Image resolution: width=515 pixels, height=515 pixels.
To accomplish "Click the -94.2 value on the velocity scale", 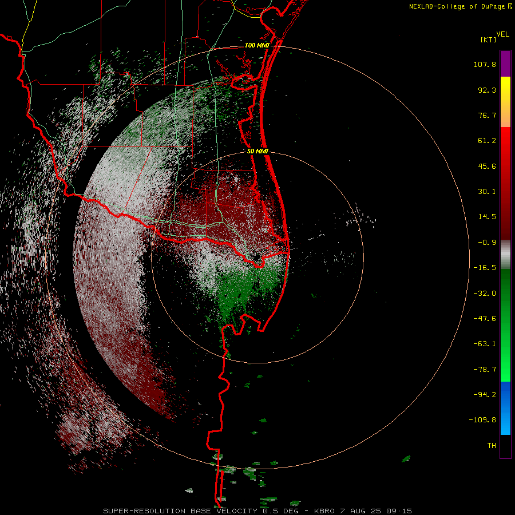I will 485,394.
